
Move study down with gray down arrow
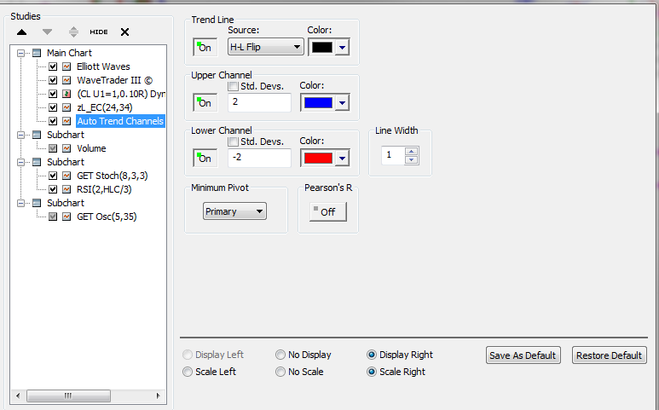coord(48,32)
